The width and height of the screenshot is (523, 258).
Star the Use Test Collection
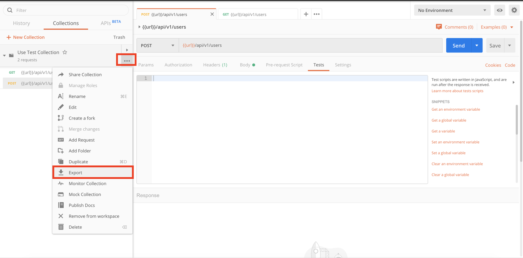tap(65, 52)
